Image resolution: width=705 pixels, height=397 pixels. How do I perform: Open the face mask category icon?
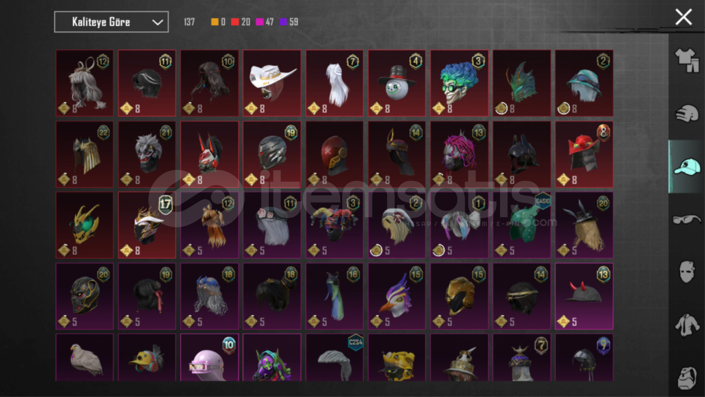(x=687, y=272)
